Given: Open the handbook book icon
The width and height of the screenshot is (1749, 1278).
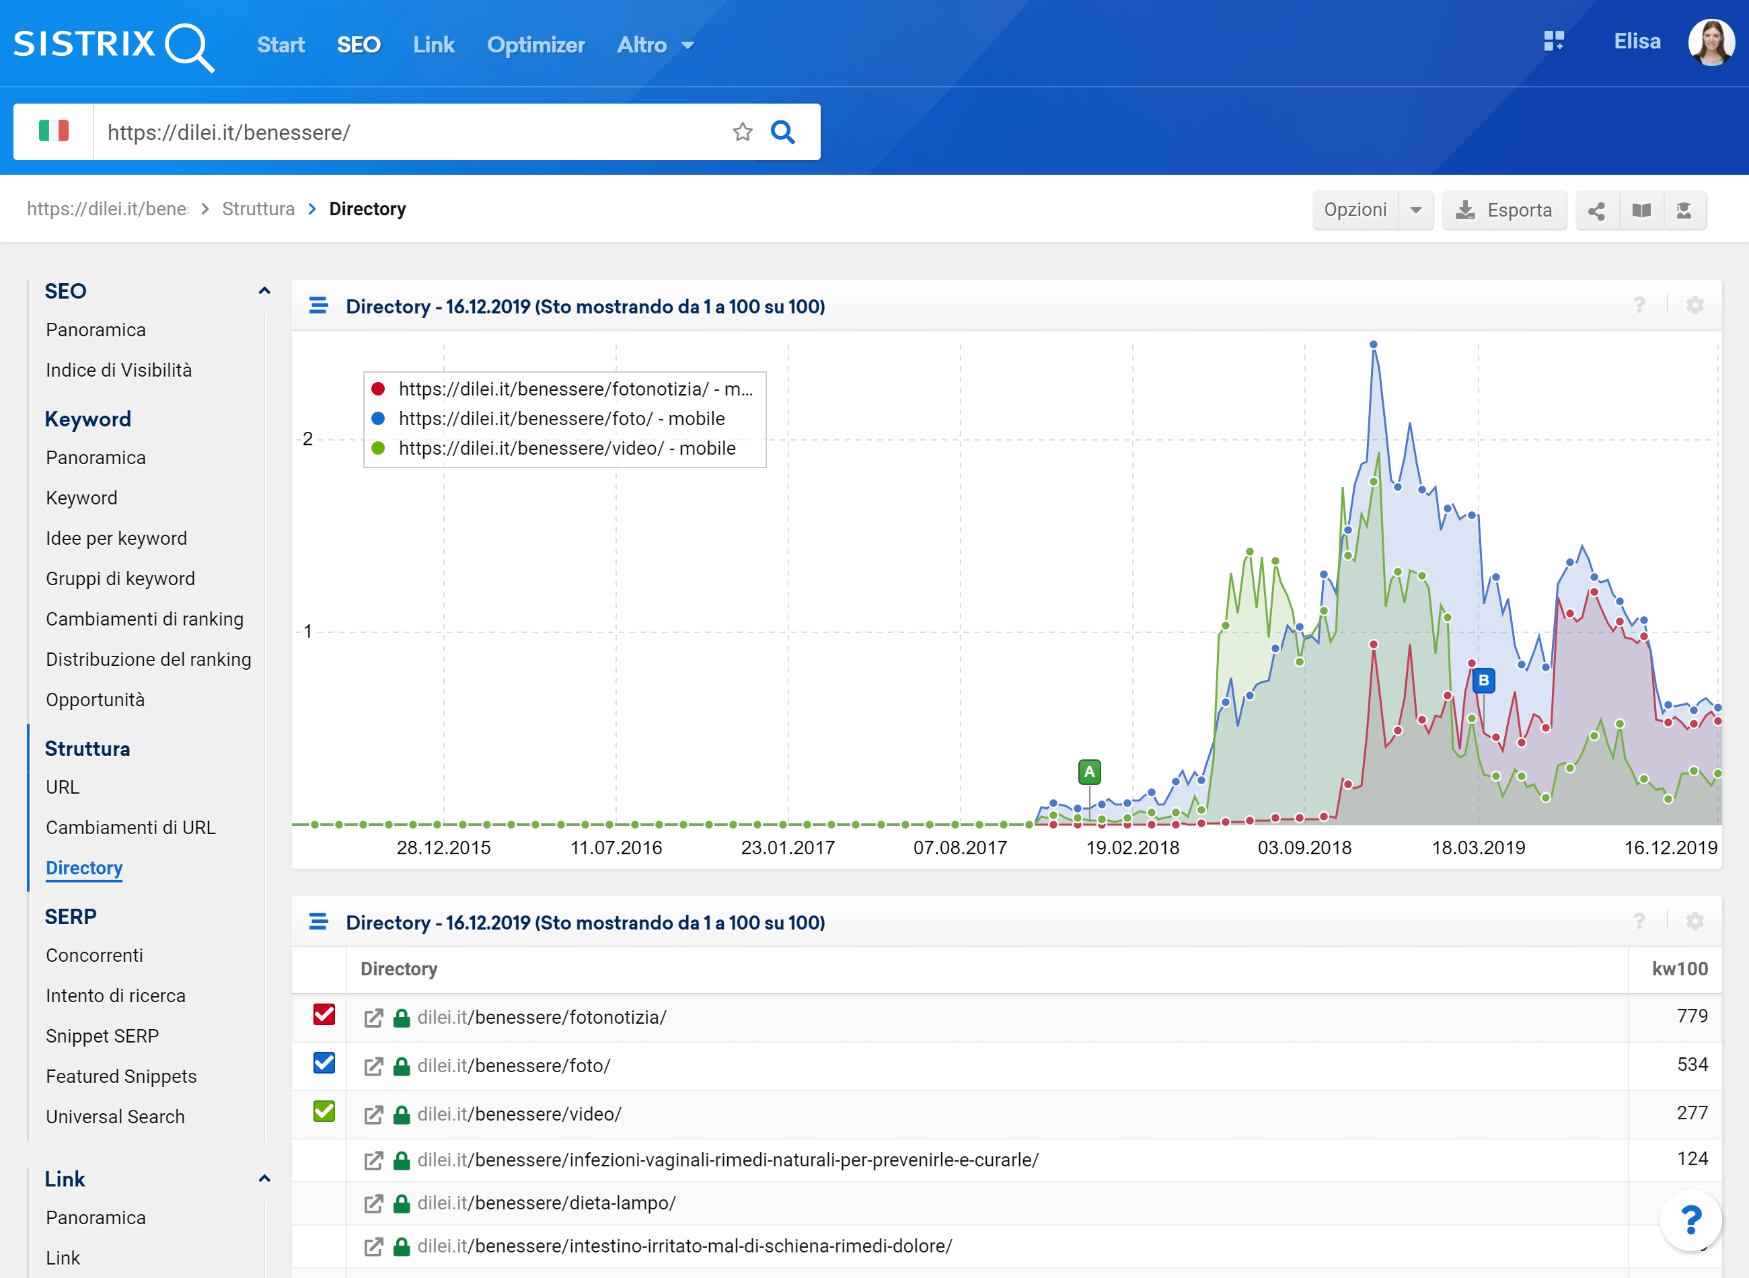Looking at the screenshot, I should [x=1641, y=211].
